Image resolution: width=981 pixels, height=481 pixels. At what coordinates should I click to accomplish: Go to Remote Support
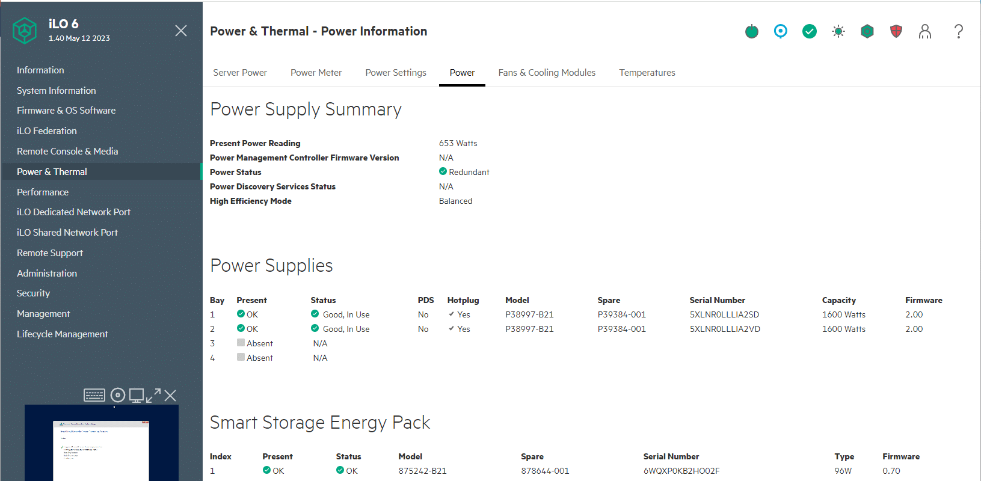(50, 253)
